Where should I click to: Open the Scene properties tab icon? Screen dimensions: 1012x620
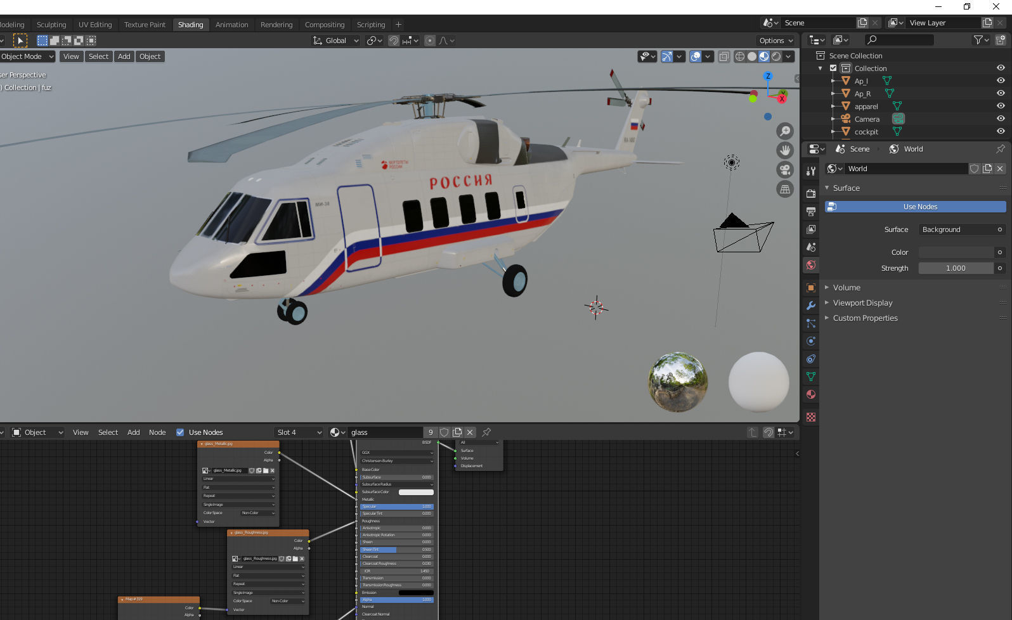click(x=810, y=247)
